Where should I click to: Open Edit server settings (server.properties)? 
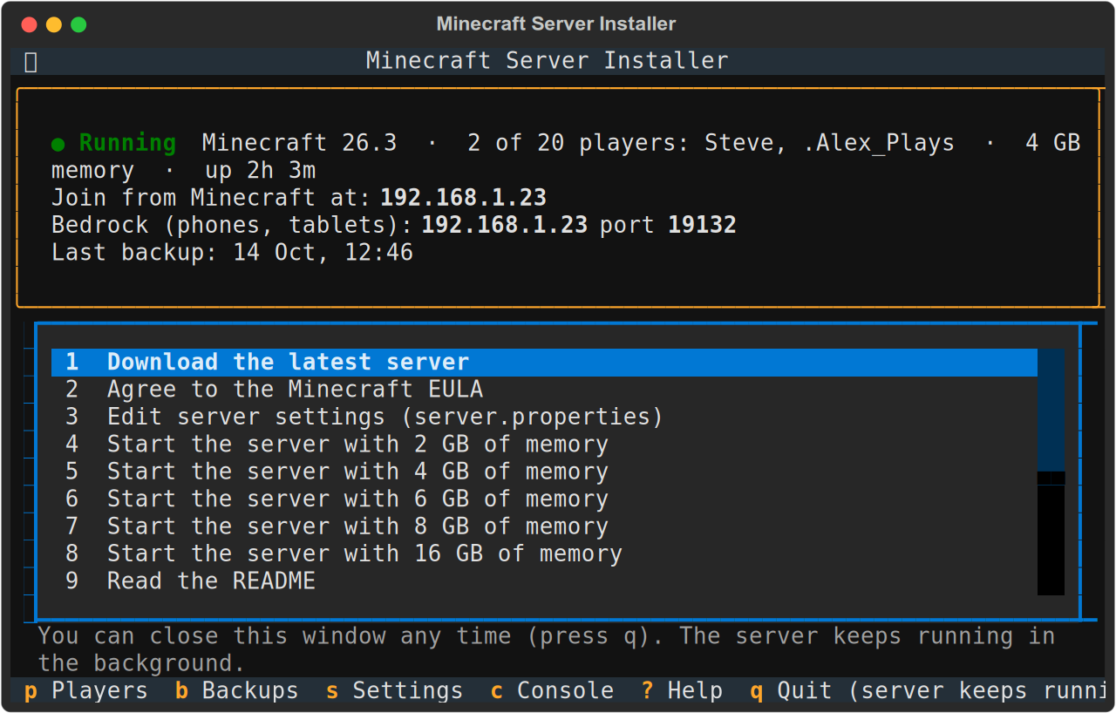[544, 417]
